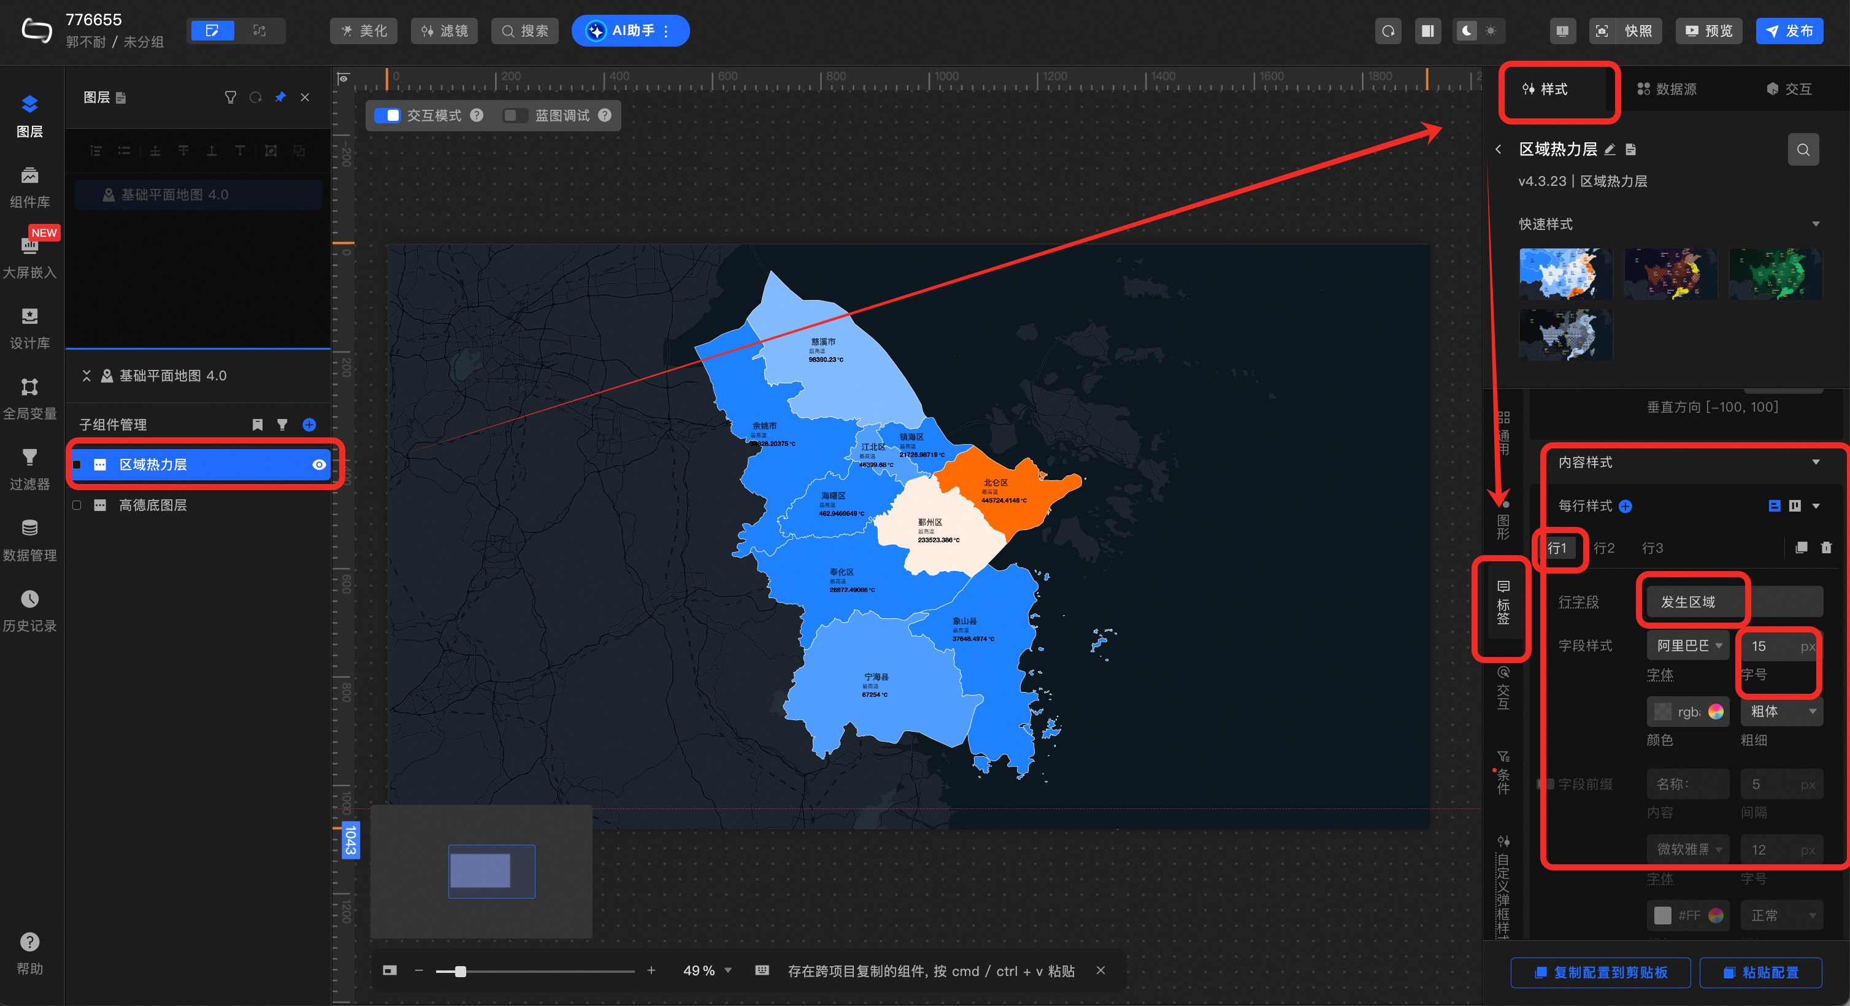Open the 过滤器 filter panel icon
The width and height of the screenshot is (1850, 1006).
point(29,467)
